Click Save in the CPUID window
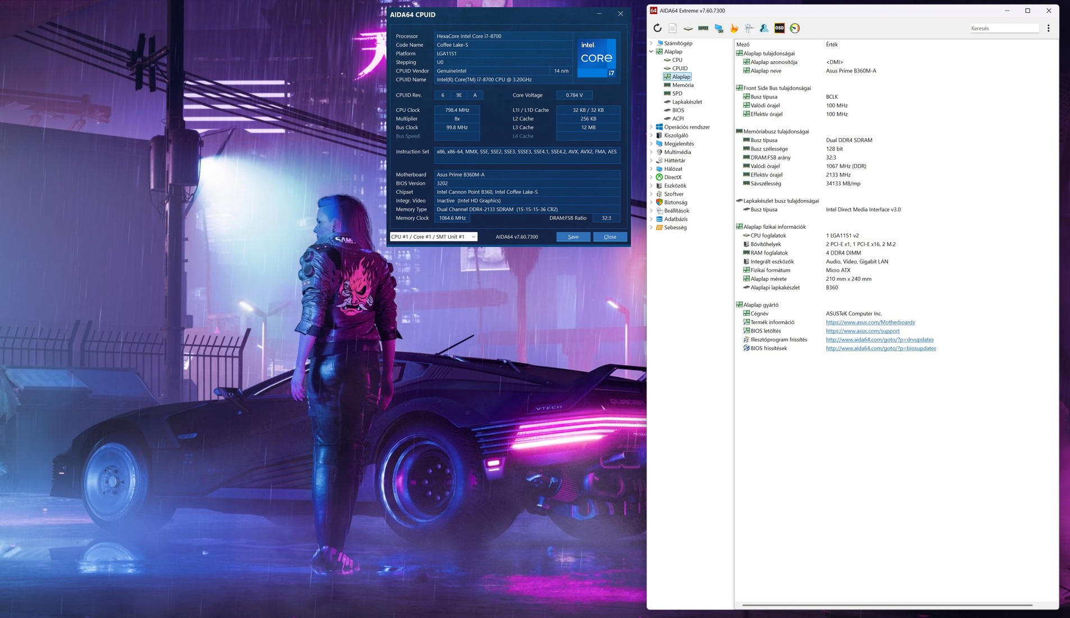Screen dimensions: 1070x618 point(573,237)
